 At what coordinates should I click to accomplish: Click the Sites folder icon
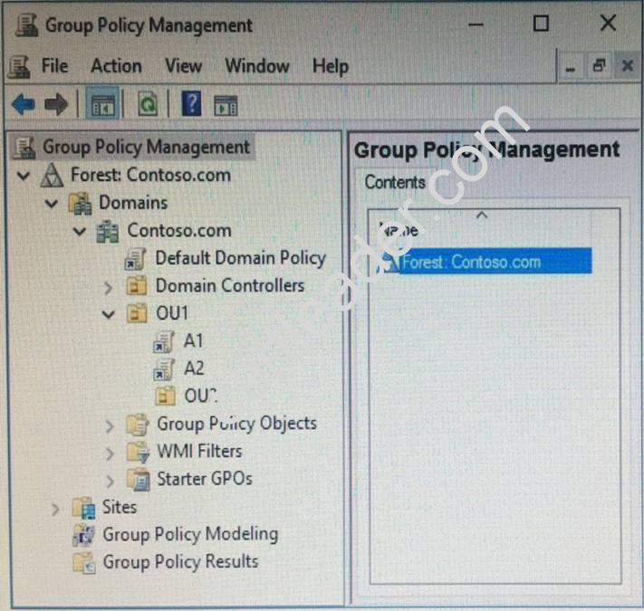[84, 508]
